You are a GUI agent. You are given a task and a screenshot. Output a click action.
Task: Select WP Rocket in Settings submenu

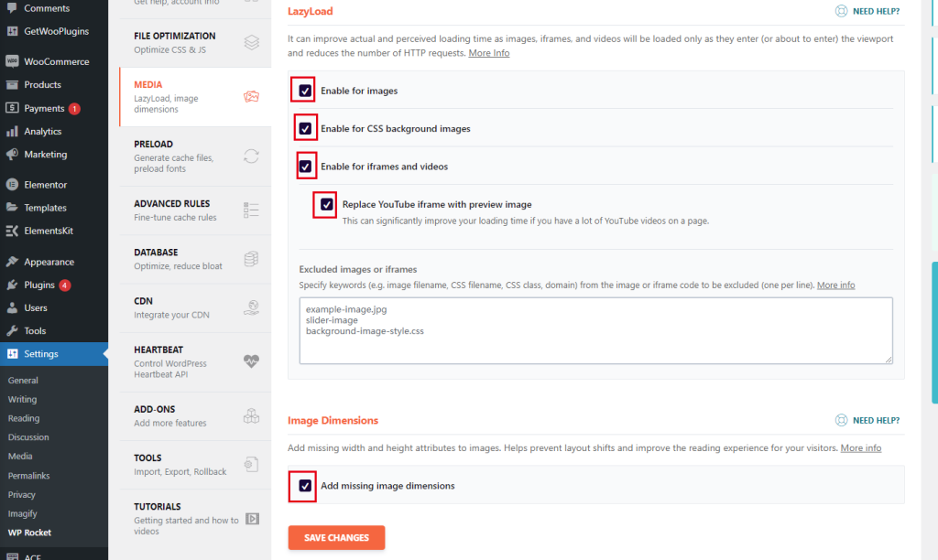[x=29, y=533]
